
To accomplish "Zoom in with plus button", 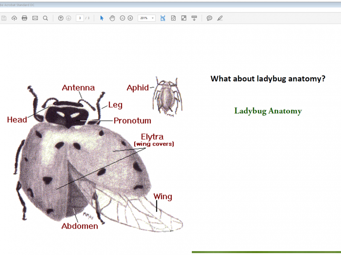I will (x=130, y=18).
